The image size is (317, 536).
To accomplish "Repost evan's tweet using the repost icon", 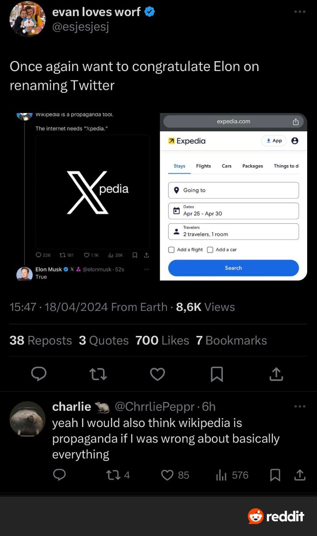I will pyautogui.click(x=98, y=374).
